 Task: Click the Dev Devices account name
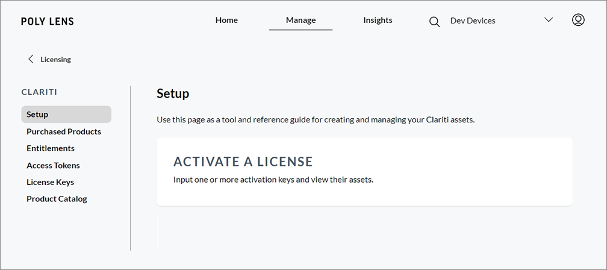coord(473,21)
